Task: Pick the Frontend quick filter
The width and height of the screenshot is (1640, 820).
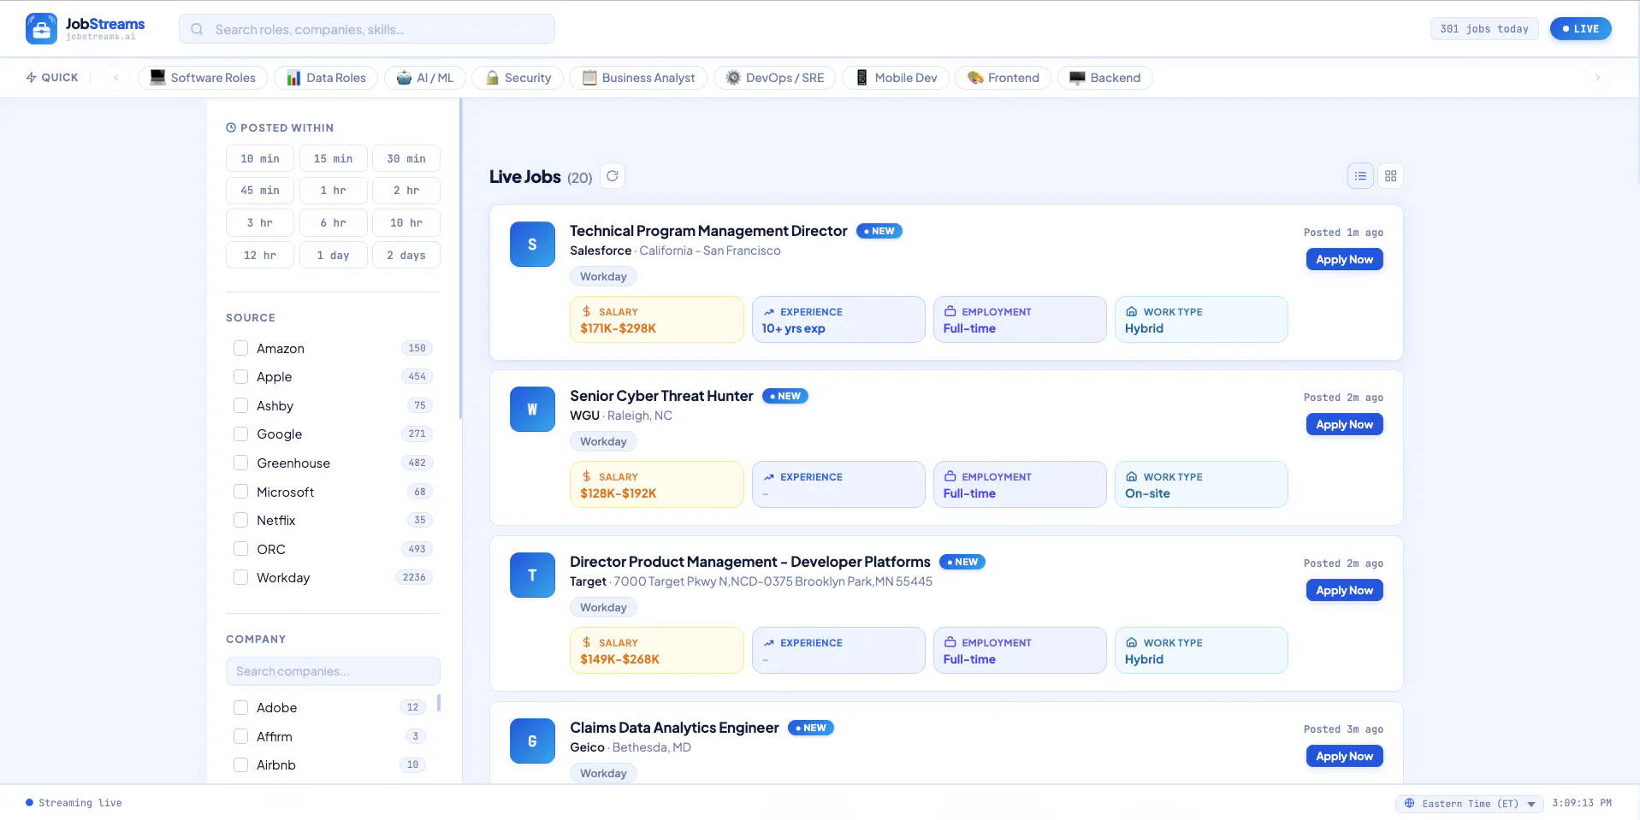Action: click(x=1003, y=78)
